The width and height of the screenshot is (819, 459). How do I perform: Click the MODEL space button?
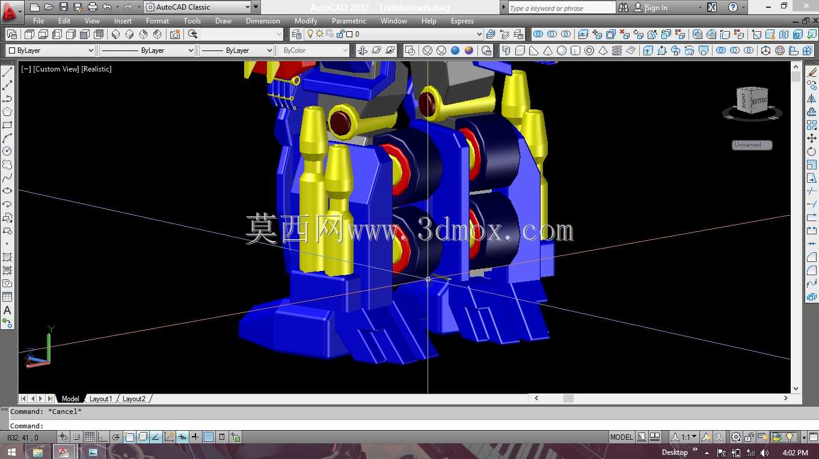coord(621,437)
